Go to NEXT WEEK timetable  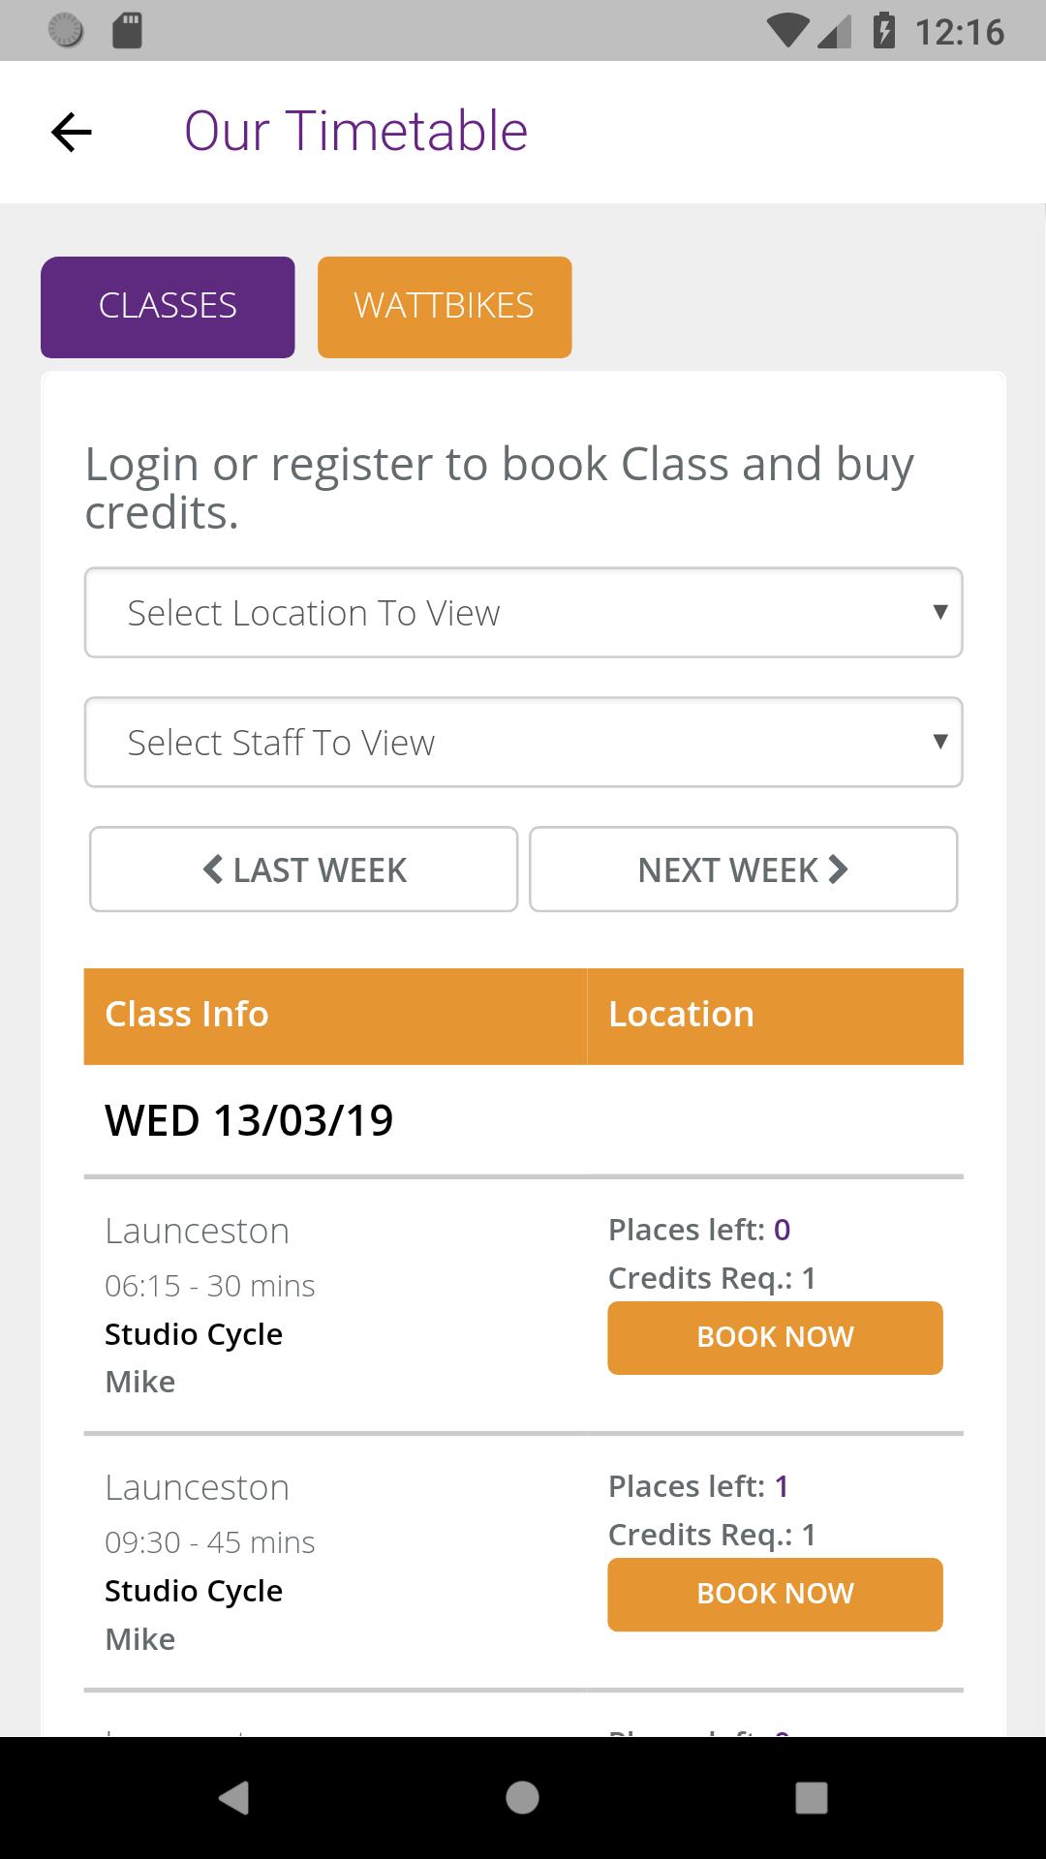[x=743, y=869]
